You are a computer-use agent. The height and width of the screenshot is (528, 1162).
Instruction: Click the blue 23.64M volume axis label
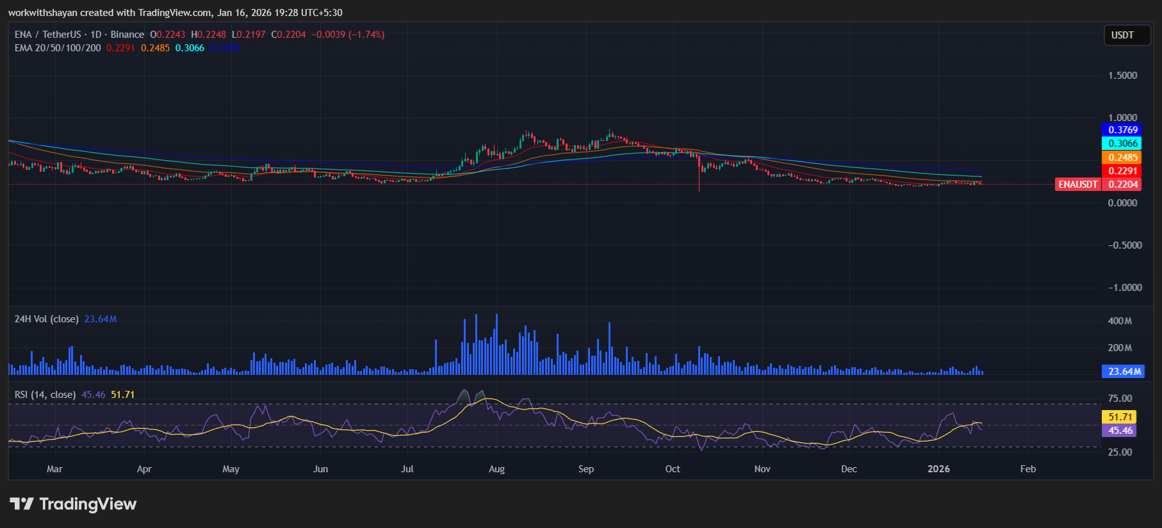point(1124,372)
